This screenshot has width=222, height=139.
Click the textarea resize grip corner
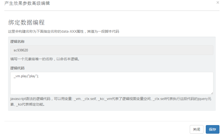(212, 93)
